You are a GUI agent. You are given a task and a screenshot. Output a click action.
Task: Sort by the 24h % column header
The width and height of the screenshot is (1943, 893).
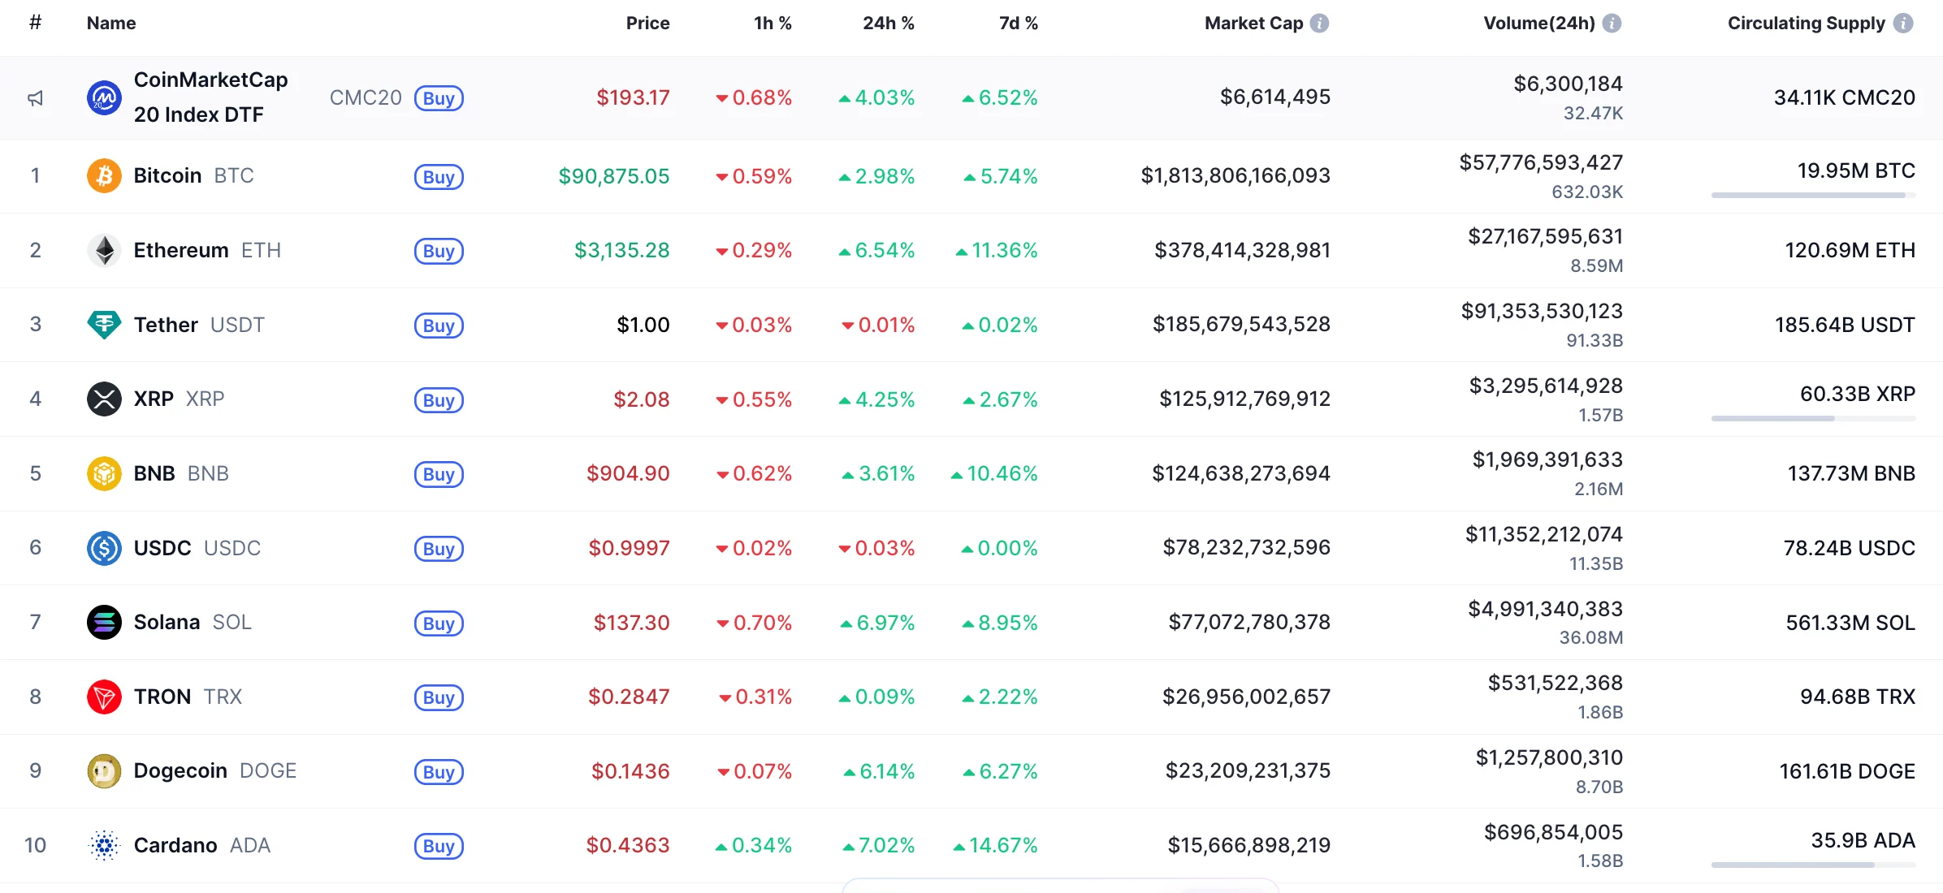pos(888,24)
